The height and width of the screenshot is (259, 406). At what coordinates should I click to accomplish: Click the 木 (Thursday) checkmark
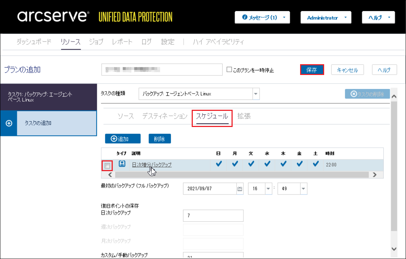click(x=284, y=164)
